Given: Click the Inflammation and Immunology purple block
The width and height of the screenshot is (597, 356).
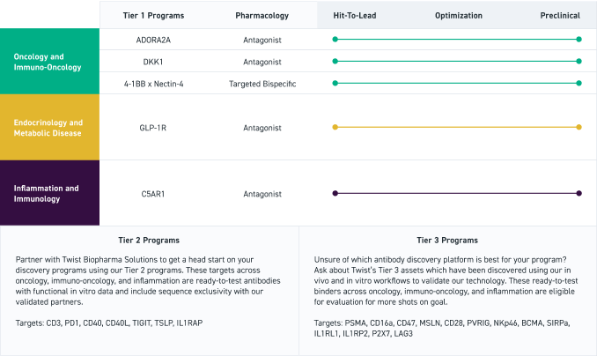Looking at the screenshot, I should 49,193.
